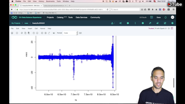This screenshot has width=185, height=104.
Task: Open the downloads arrow icon
Action: coord(153,10)
